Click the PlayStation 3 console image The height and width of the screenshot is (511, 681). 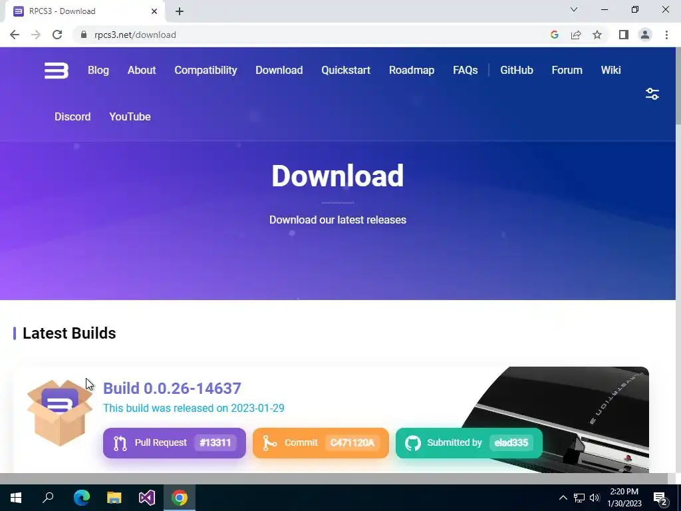(555, 419)
